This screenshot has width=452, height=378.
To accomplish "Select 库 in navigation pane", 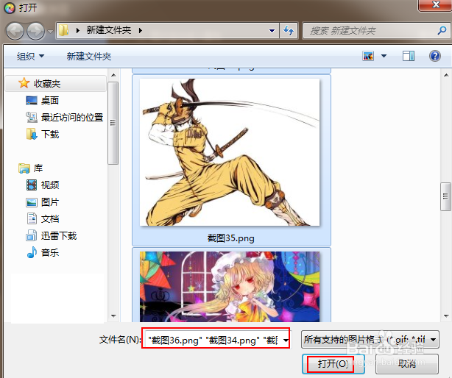I will pyautogui.click(x=38, y=168).
